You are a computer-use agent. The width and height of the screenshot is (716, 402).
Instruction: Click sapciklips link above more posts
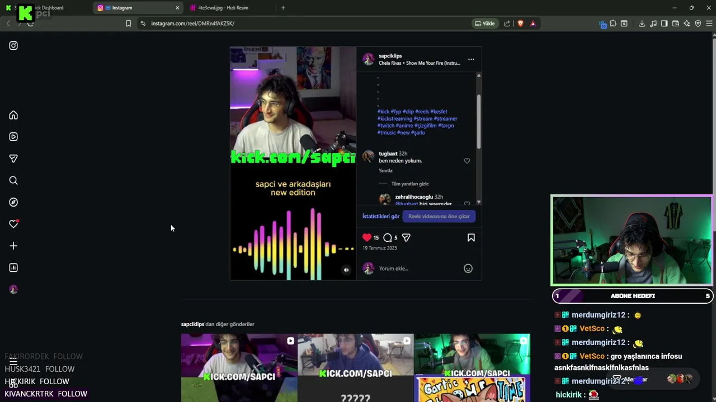192,324
